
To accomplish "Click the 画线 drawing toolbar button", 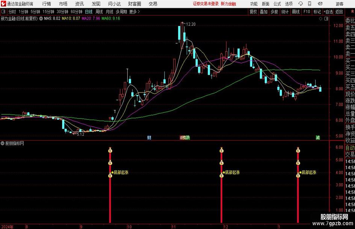I will pos(296,12).
